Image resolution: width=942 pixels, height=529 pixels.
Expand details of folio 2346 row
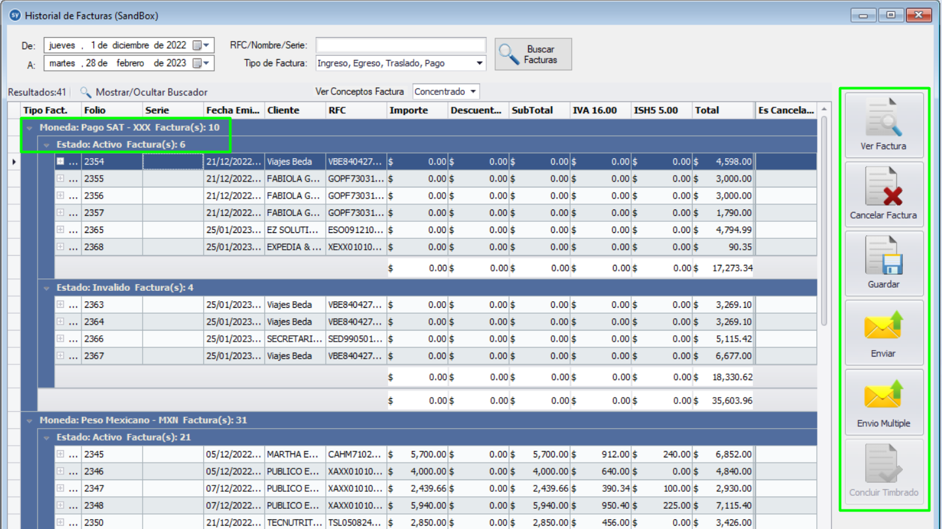click(61, 470)
